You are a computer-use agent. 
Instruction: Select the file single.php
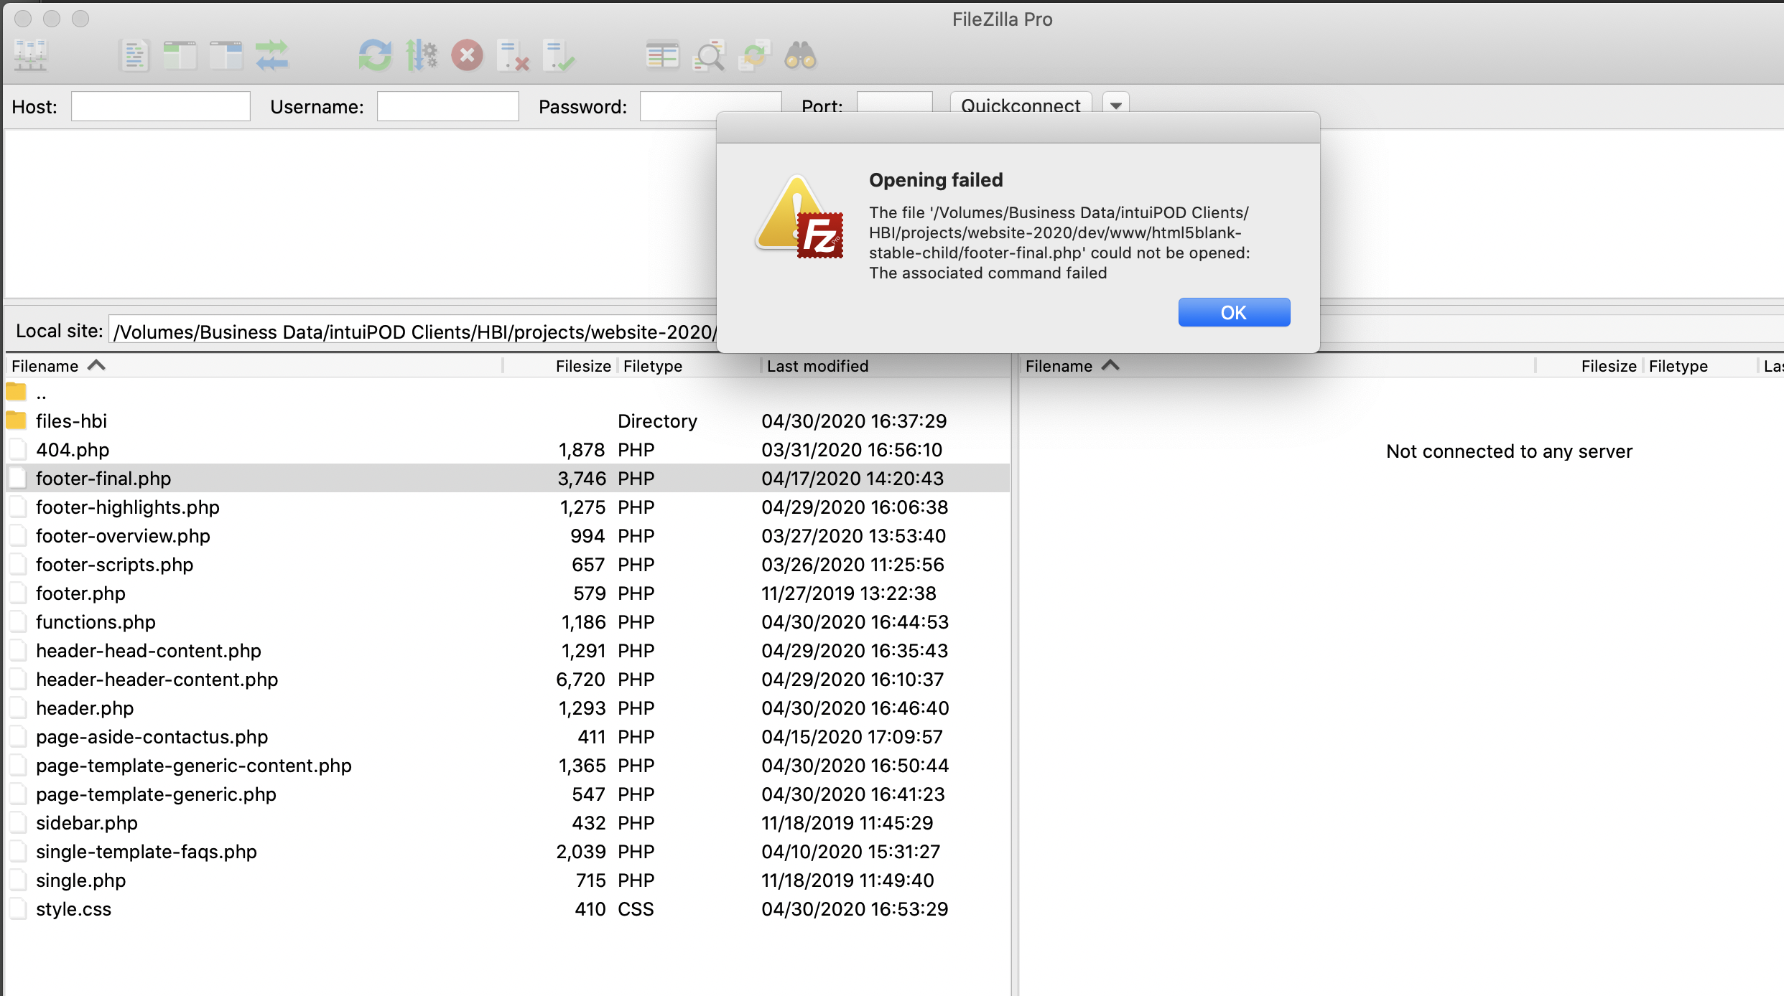[508, 880]
